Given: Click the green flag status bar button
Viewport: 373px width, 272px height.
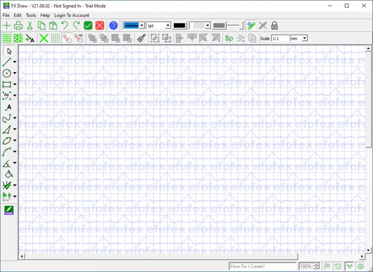Looking at the screenshot, I should click(x=327, y=266).
